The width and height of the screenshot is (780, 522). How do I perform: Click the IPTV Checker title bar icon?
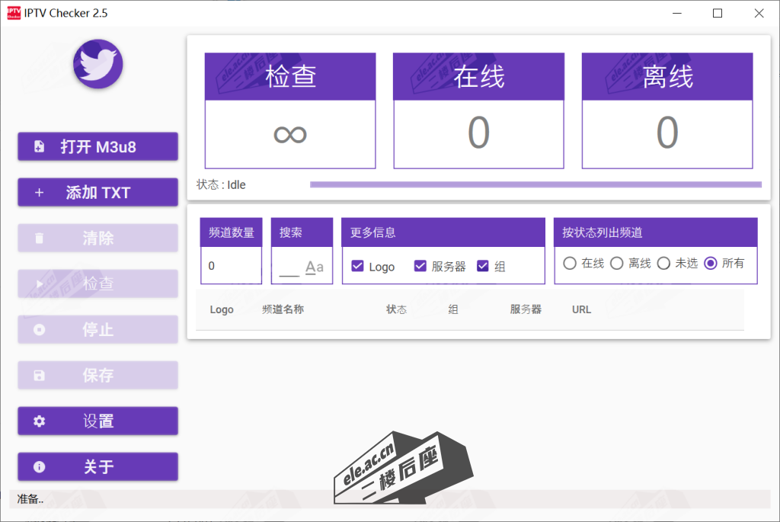click(13, 13)
